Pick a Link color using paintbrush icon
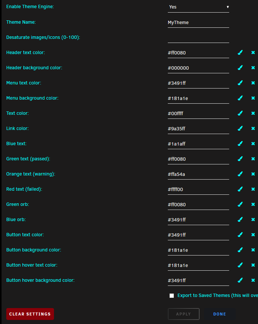 (240, 128)
